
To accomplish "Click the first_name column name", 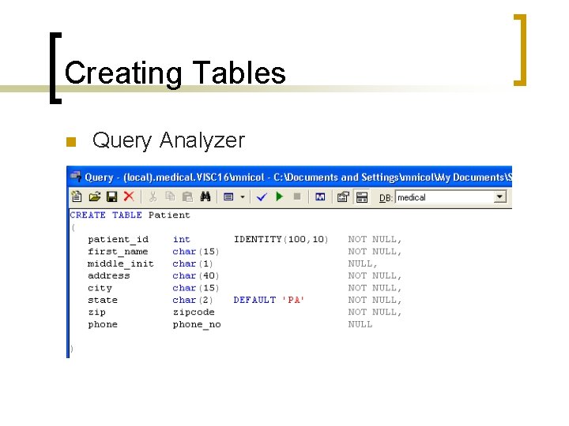I will (x=118, y=252).
